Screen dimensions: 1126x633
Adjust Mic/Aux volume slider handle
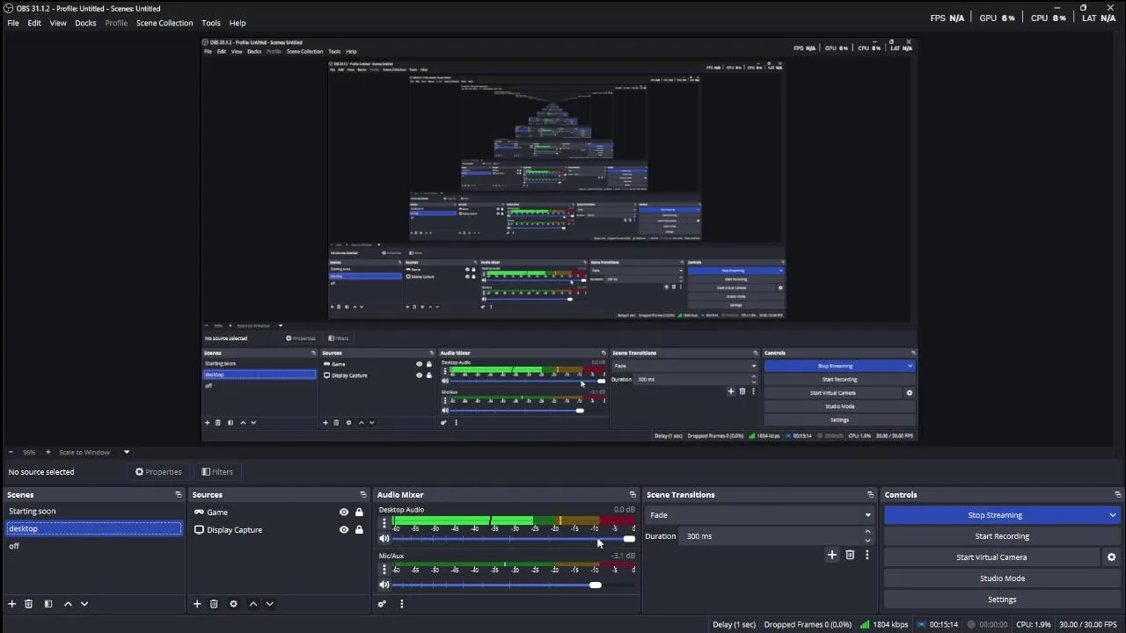596,585
